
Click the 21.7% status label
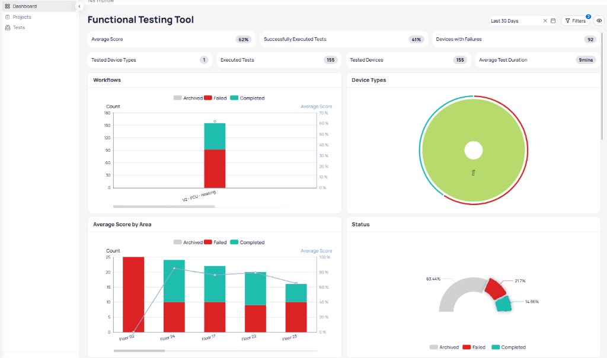[520, 281]
